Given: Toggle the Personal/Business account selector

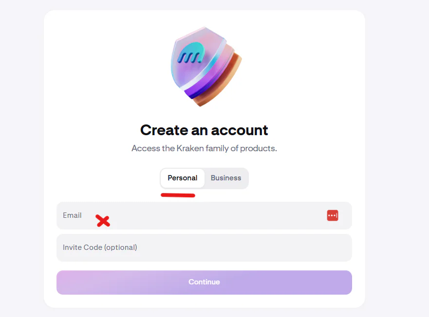Looking at the screenshot, I should (x=204, y=178).
